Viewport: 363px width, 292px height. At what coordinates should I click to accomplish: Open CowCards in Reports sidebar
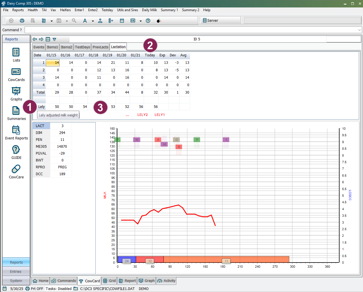pyautogui.click(x=16, y=74)
